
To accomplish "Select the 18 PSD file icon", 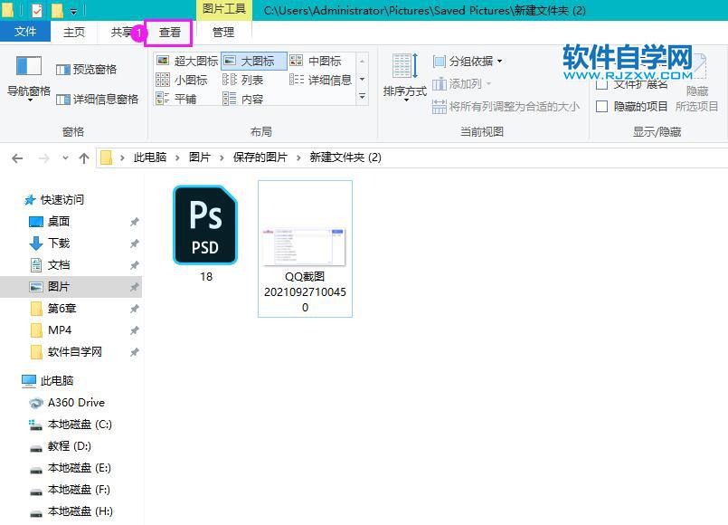I will click(x=205, y=226).
